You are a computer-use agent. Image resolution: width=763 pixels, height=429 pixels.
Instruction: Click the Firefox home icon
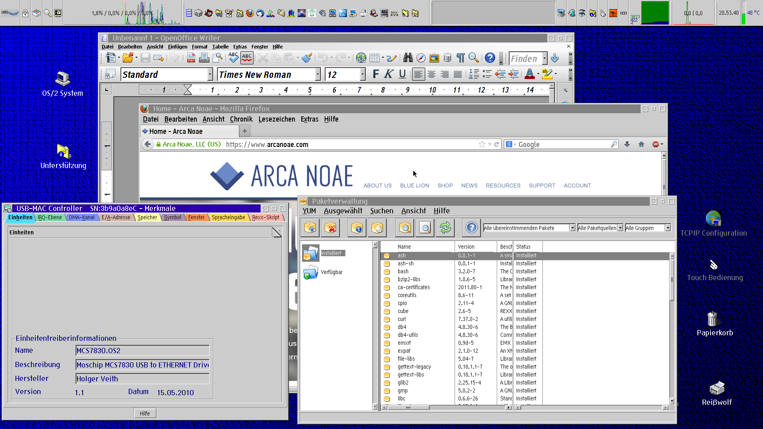click(x=641, y=144)
